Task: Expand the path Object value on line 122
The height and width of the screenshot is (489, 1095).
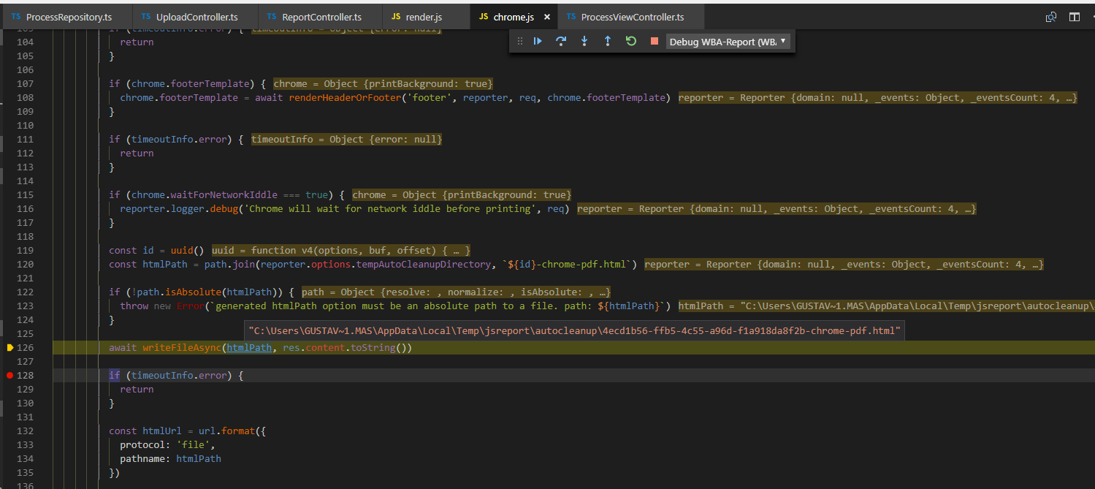Action: coord(457,292)
